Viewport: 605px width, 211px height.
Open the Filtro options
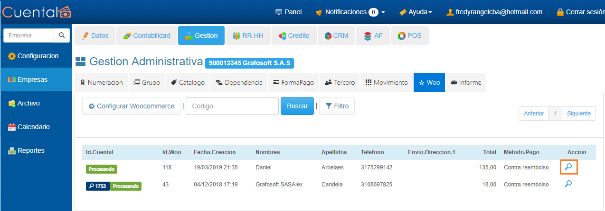coord(337,106)
